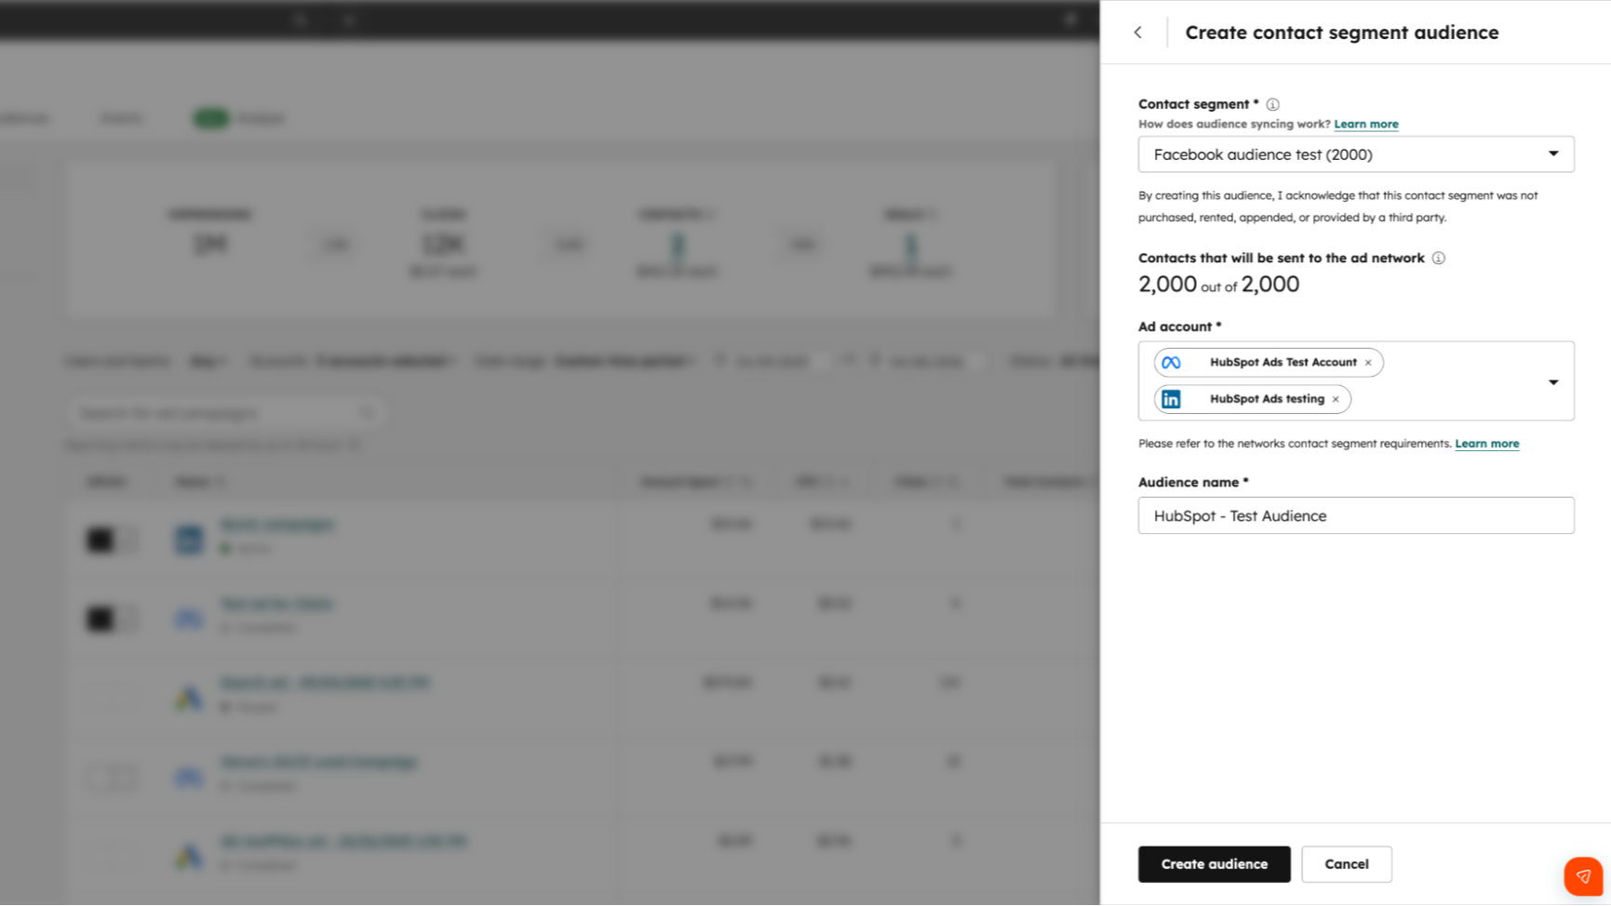Click the magnifier icon in the campaign search bar
Screen dimensions: 1611x906
click(x=368, y=412)
